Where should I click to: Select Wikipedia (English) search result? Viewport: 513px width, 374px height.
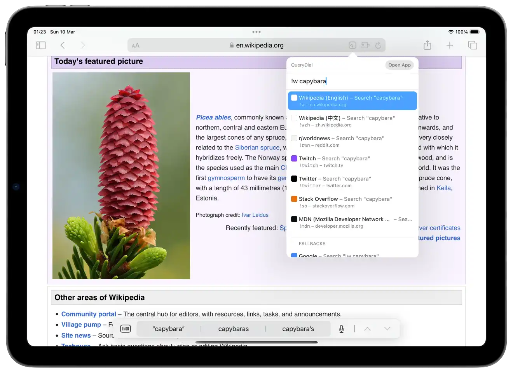click(352, 101)
